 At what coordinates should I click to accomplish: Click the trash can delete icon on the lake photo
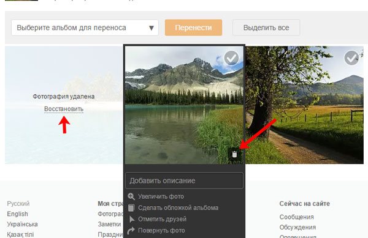(234, 154)
